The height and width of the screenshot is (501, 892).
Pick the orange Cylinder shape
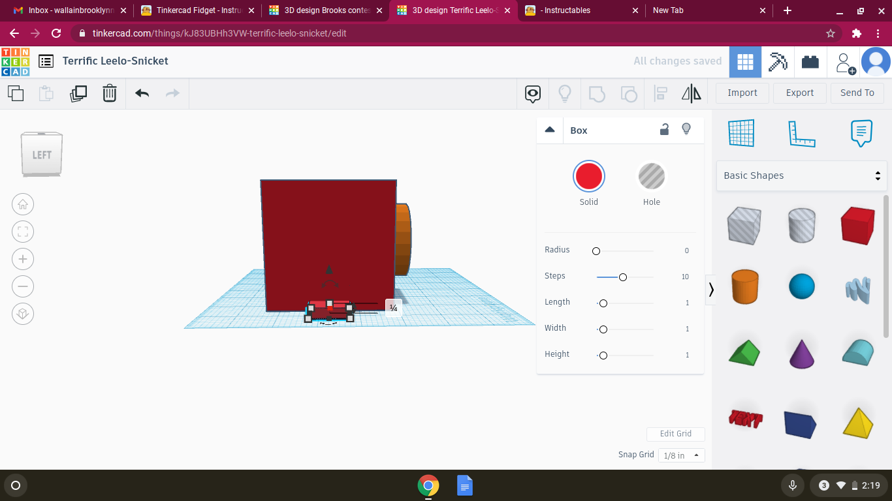pyautogui.click(x=744, y=286)
